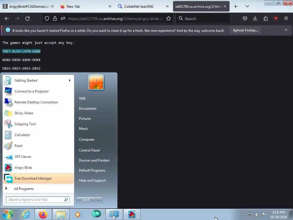Click the Angry Birds taskbar icon

click(132, 214)
